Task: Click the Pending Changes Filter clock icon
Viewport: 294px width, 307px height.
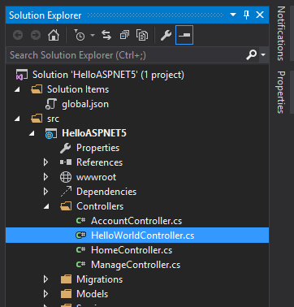Action: [x=80, y=35]
